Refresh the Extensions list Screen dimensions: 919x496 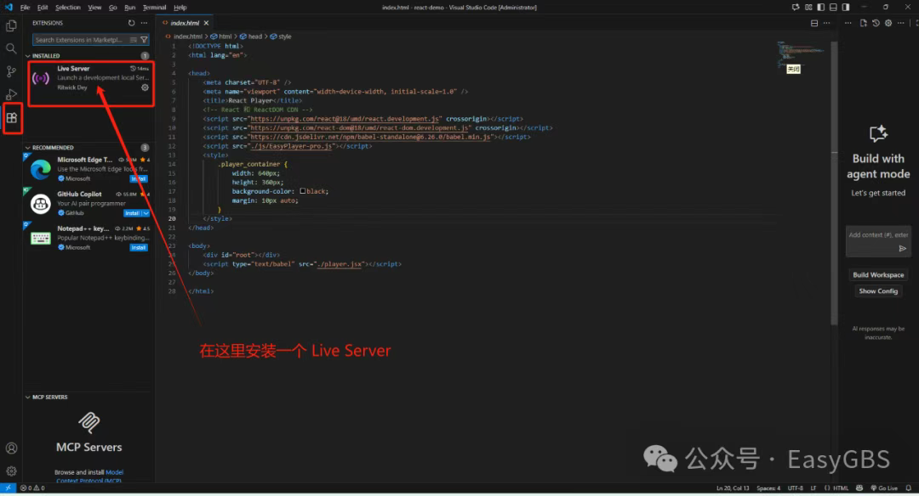[x=131, y=23]
